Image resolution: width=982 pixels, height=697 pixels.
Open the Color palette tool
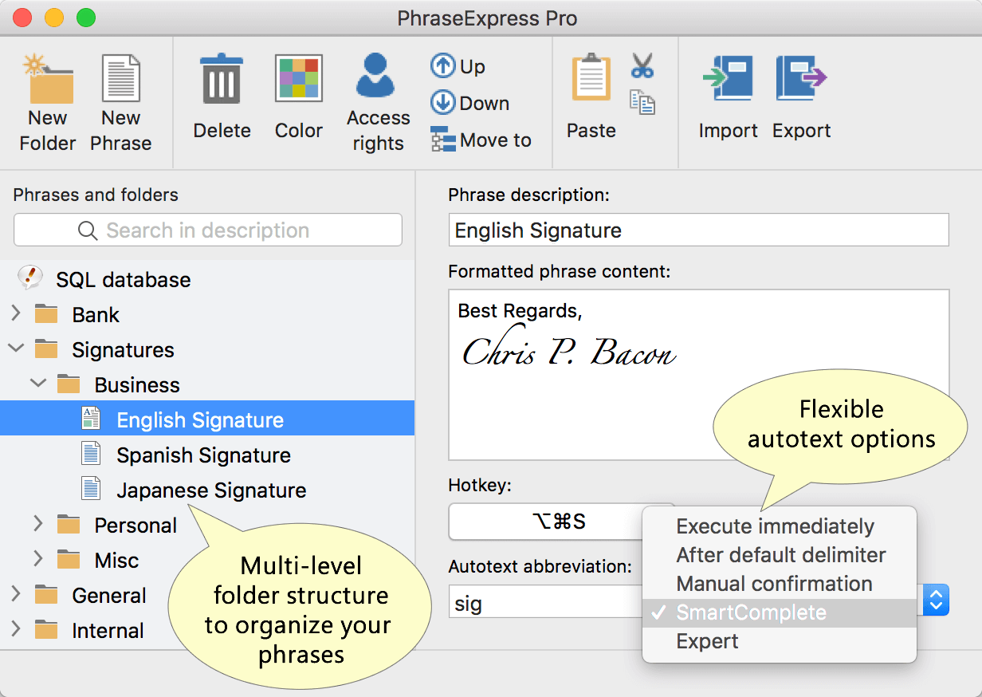[299, 78]
